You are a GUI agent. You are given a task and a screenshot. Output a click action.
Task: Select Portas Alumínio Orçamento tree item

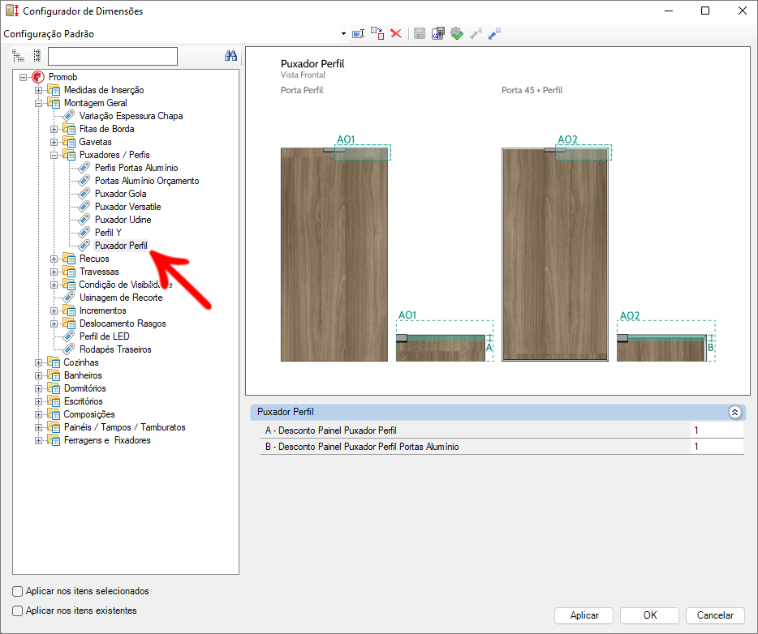coord(147,181)
